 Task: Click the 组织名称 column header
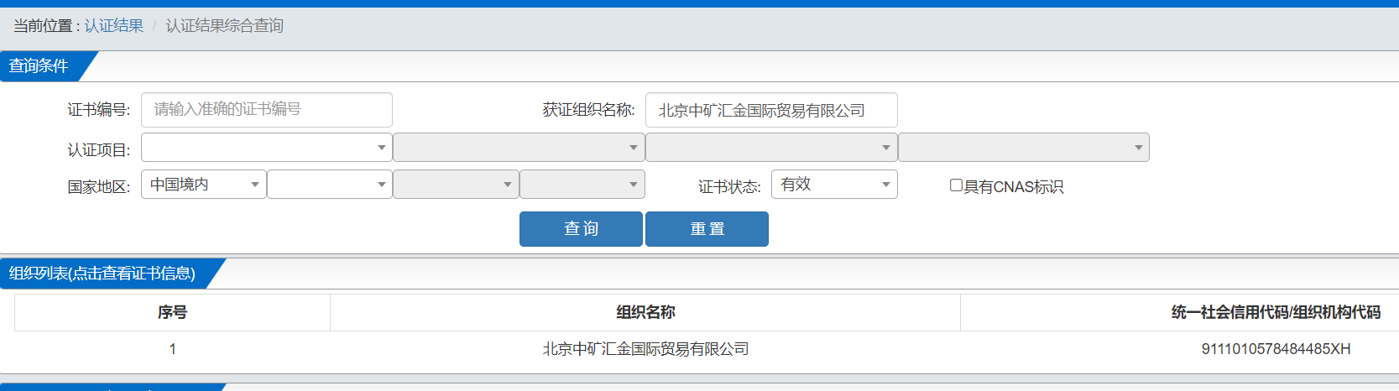pos(645,312)
